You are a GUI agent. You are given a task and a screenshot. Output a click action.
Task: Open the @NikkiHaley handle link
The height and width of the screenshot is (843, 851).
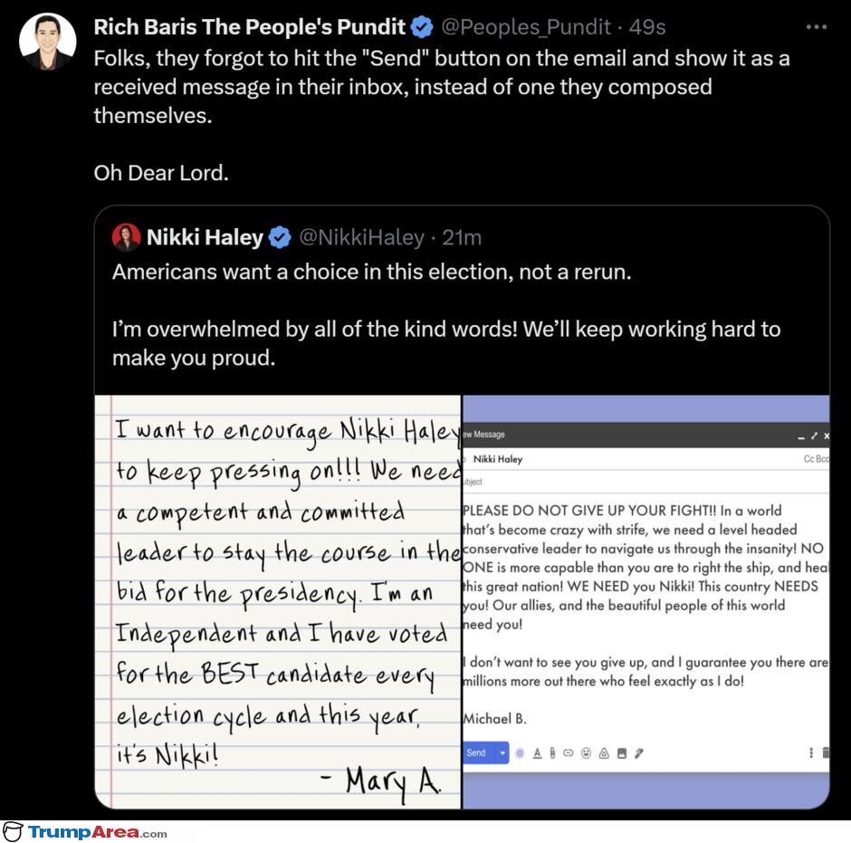pyautogui.click(x=361, y=237)
